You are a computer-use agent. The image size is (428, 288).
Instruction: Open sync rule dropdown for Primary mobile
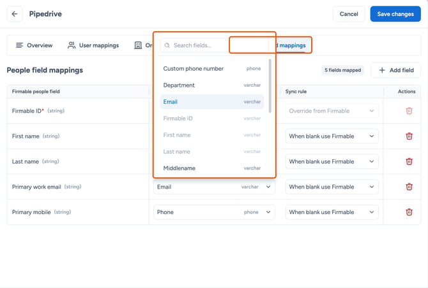[x=332, y=212]
